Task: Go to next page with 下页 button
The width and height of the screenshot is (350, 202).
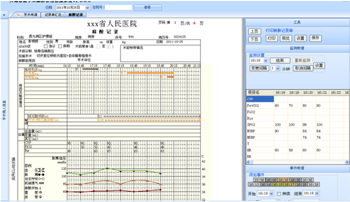Action: [254, 39]
